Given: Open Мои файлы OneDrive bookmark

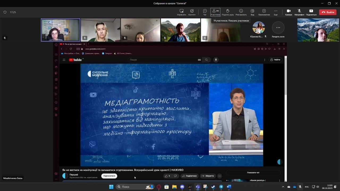Looking at the screenshot, I should [71, 53].
